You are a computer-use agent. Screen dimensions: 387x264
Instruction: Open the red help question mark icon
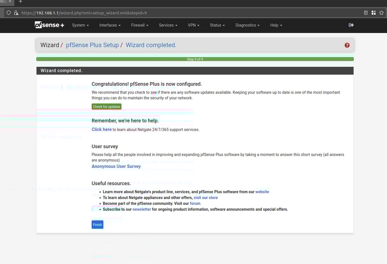tap(347, 45)
